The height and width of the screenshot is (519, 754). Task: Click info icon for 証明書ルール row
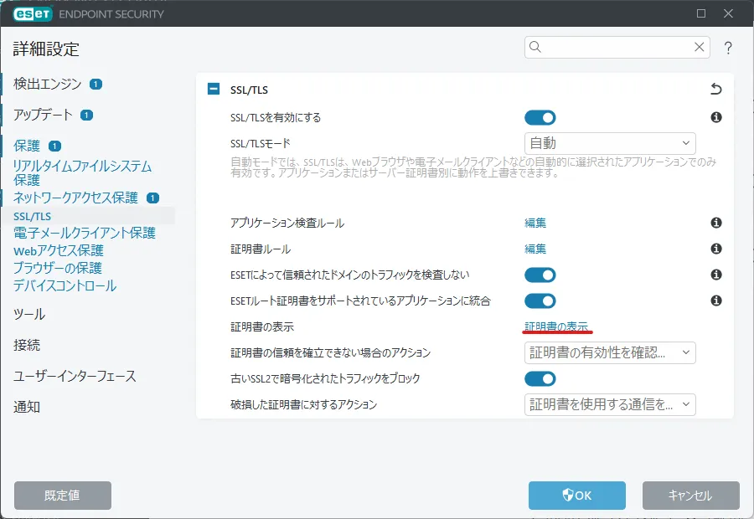(716, 249)
